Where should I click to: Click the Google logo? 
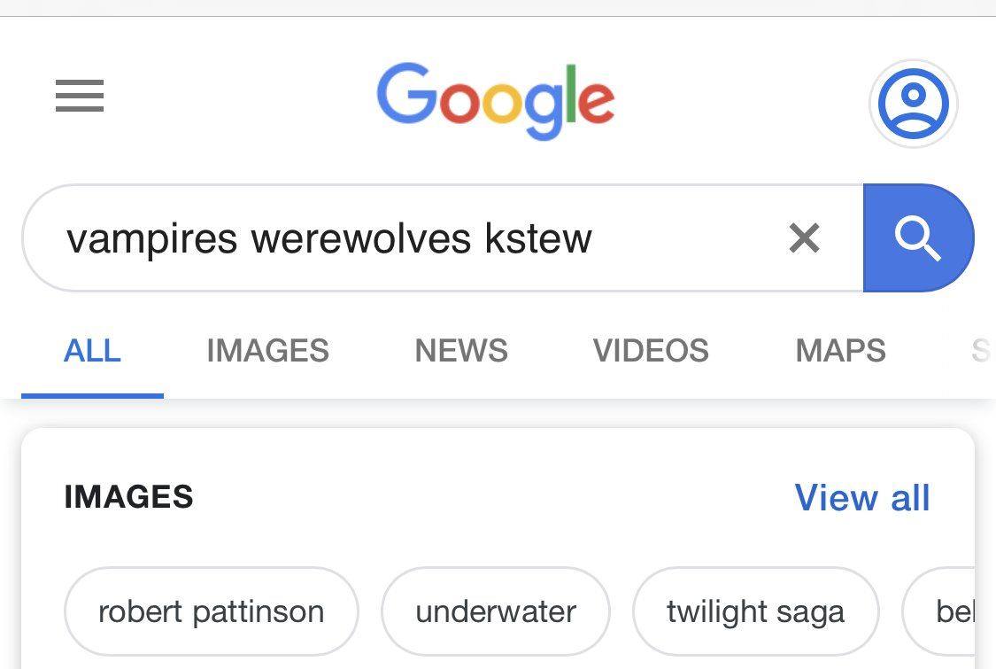click(x=495, y=99)
